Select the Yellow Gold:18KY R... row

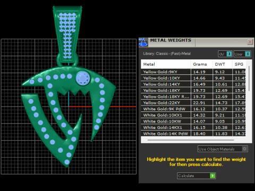tap(193, 97)
